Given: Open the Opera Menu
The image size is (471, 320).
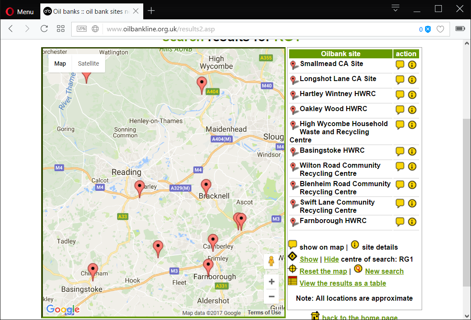Looking at the screenshot, I should pos(20,12).
